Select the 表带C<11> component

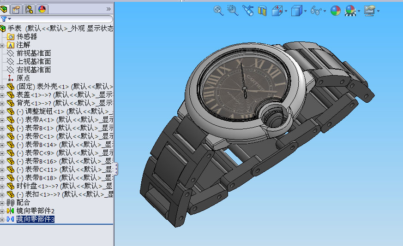click(x=65, y=170)
